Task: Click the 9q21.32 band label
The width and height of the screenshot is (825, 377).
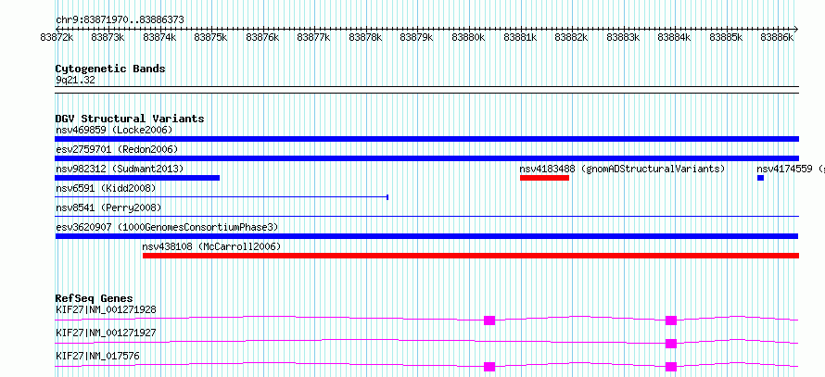Action: click(75, 81)
